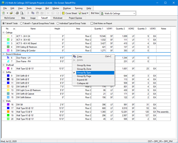The width and height of the screenshot is (178, 143).
Task: Click the Copy toolbar icon
Action: 33,13
